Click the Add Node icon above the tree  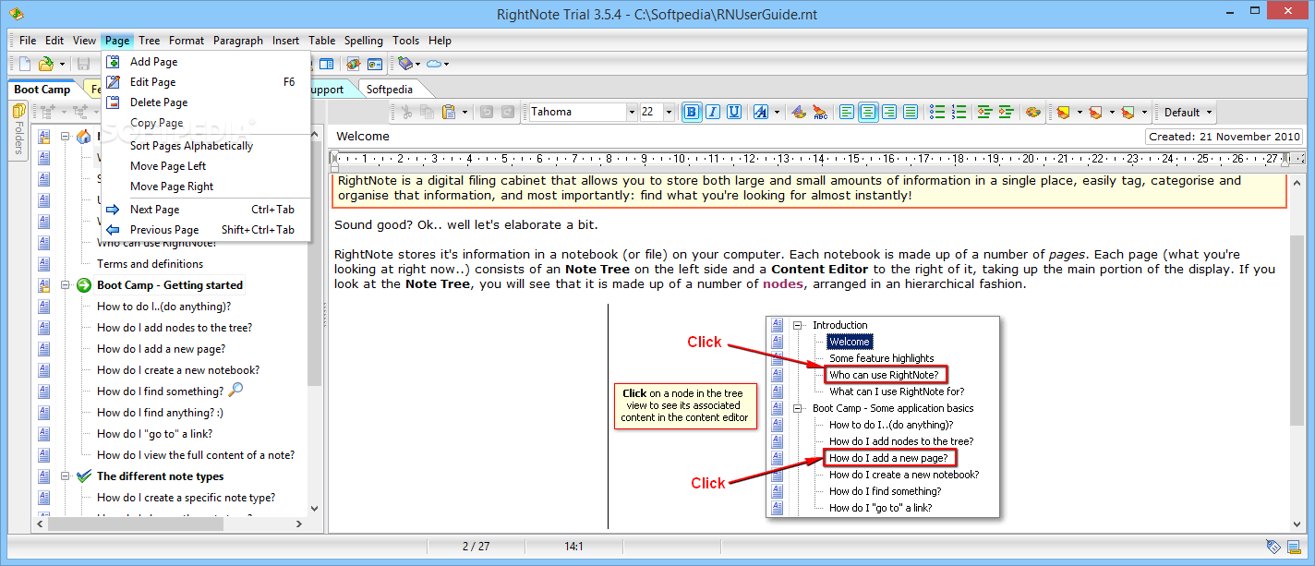(x=48, y=112)
